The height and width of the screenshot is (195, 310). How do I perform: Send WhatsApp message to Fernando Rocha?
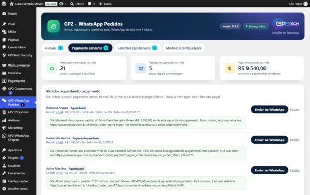(270, 140)
